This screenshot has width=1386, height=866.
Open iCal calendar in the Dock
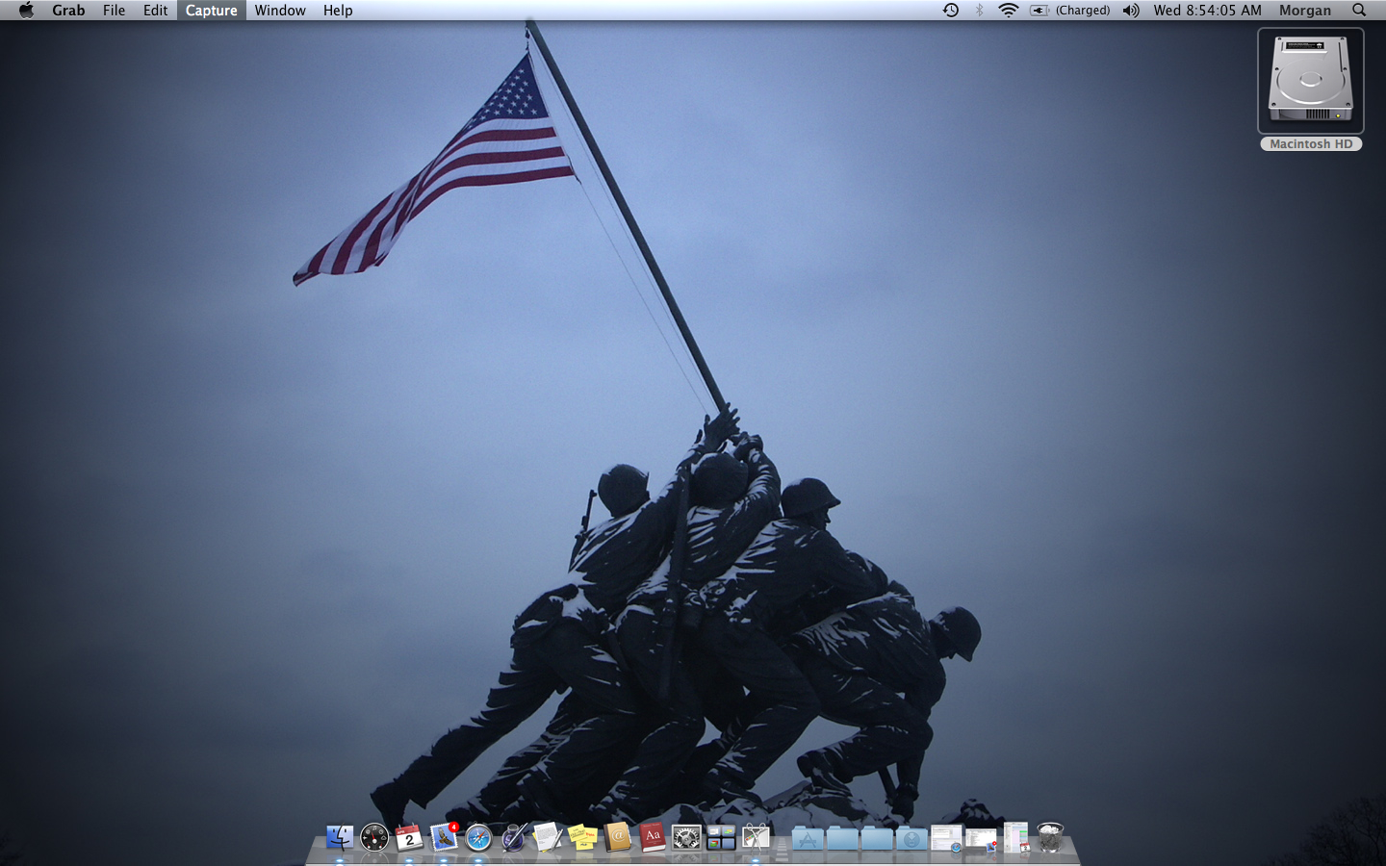point(409,837)
